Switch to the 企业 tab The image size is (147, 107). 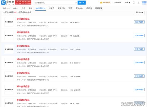pos(16,8)
